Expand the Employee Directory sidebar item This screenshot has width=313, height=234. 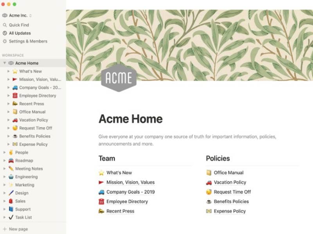tap(8, 96)
